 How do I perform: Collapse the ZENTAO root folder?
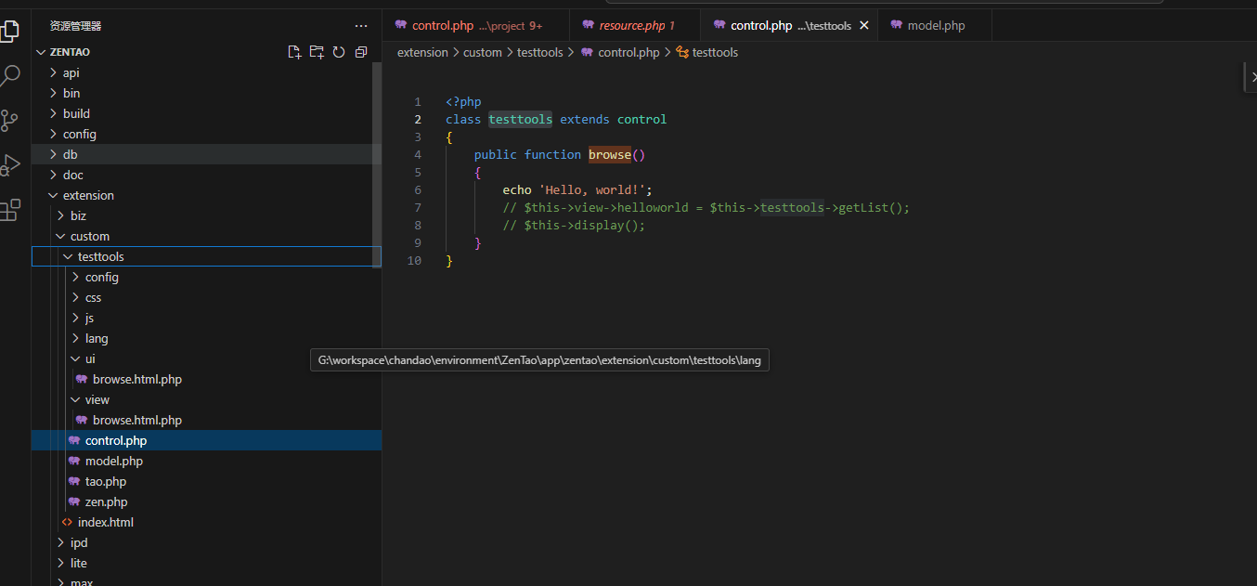(x=41, y=52)
